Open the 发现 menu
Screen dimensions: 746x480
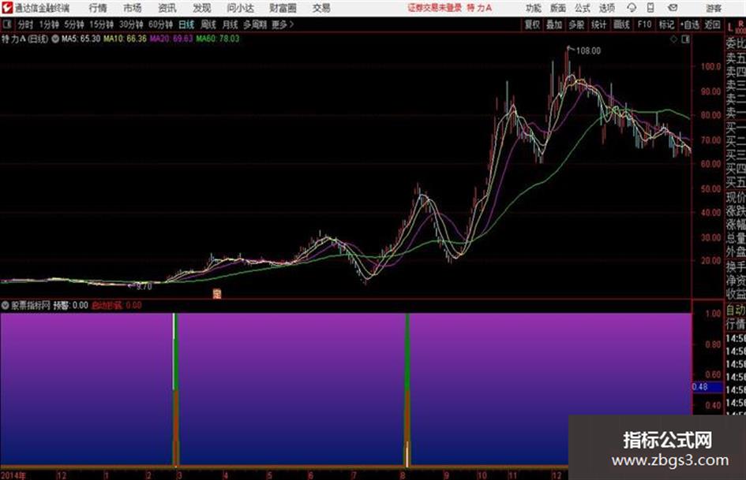pos(202,8)
